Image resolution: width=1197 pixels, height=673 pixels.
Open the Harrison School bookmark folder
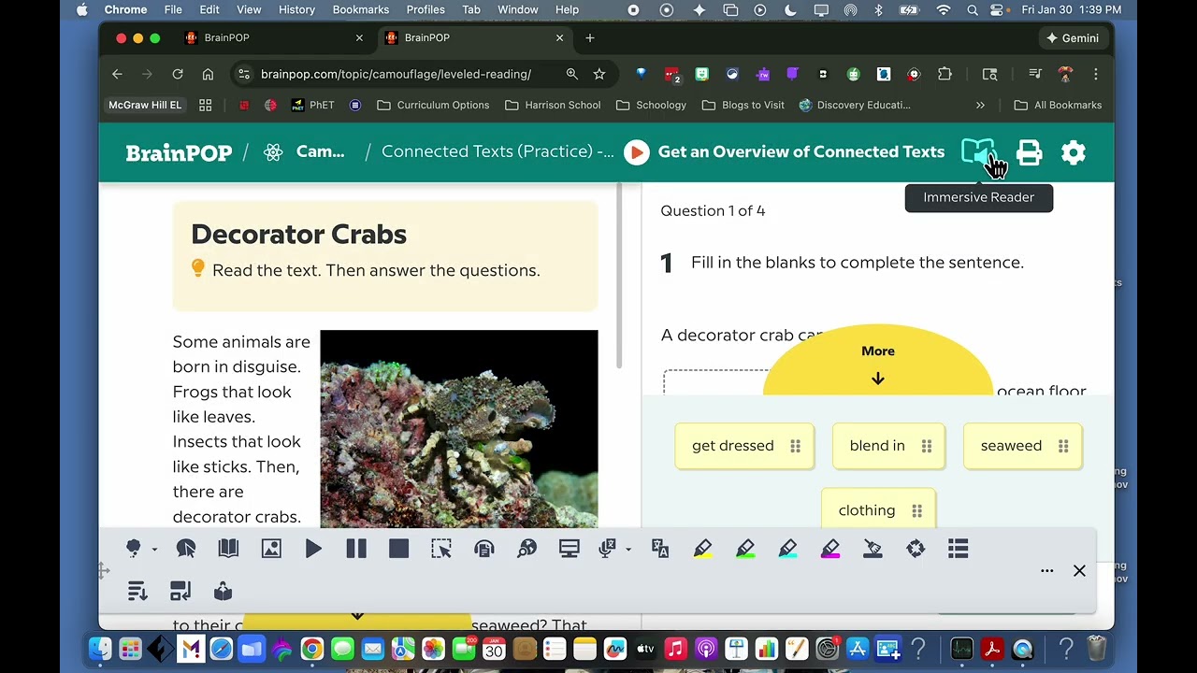(553, 105)
